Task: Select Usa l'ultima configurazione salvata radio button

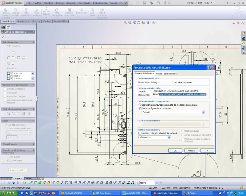Action: tap(140, 105)
